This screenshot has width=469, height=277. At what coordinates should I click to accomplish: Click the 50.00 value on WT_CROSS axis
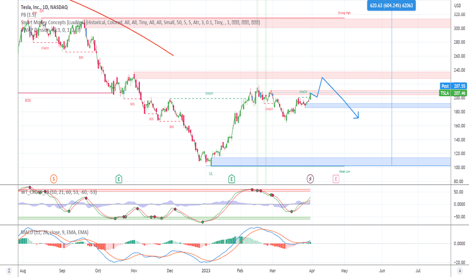[x=459, y=192]
